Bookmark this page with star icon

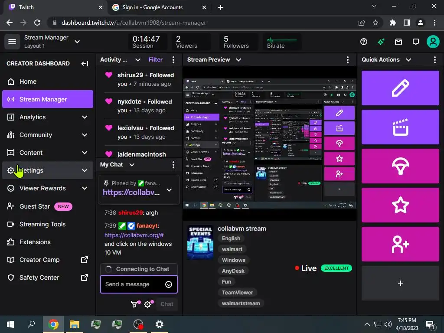tap(375, 23)
